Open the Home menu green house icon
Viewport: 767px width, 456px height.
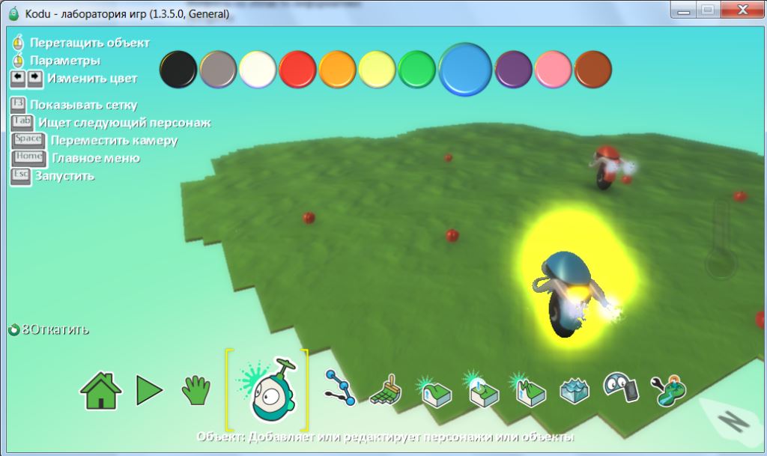(x=100, y=391)
